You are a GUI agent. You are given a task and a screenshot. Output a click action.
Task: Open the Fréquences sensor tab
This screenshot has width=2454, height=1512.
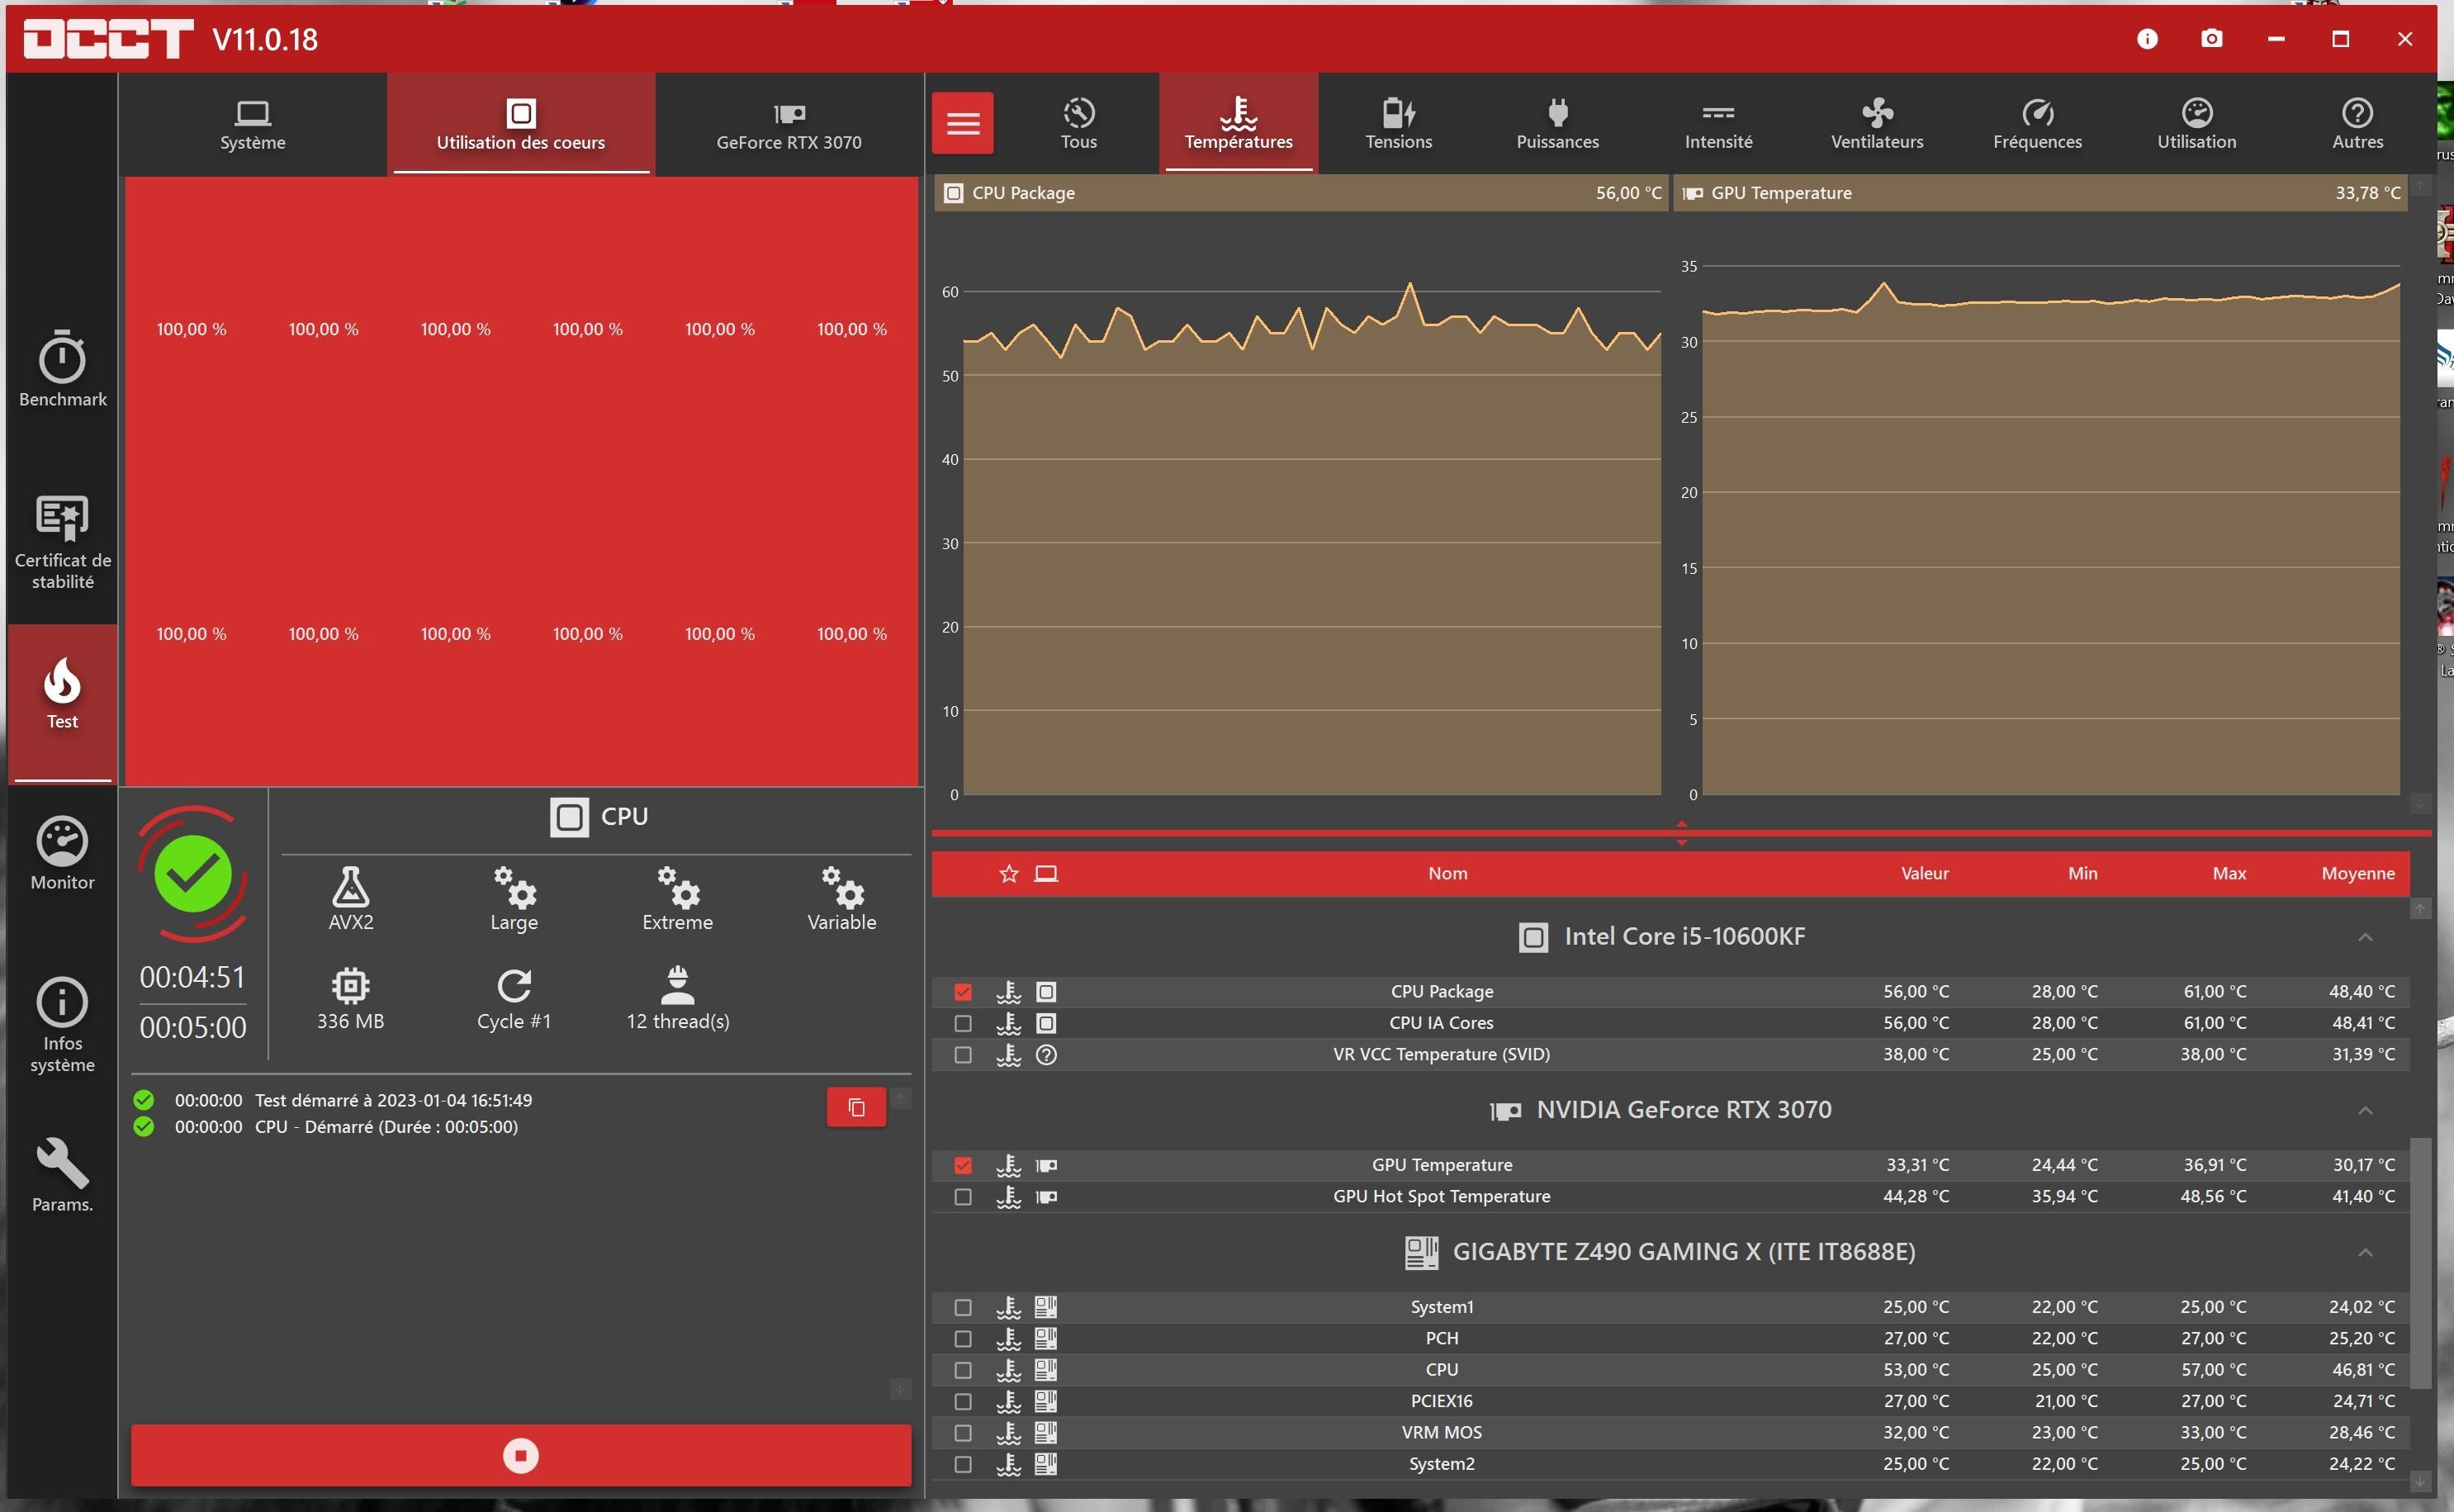[2037, 124]
